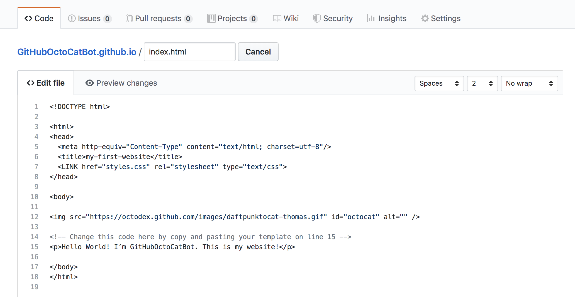Click the eye icon for Preview changes

pos(89,83)
